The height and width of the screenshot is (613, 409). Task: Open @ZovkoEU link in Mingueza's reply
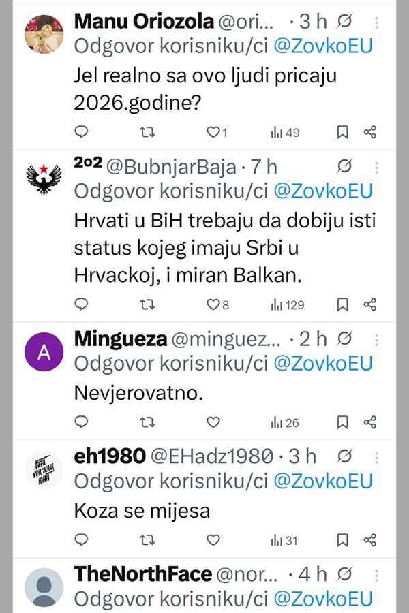323,363
